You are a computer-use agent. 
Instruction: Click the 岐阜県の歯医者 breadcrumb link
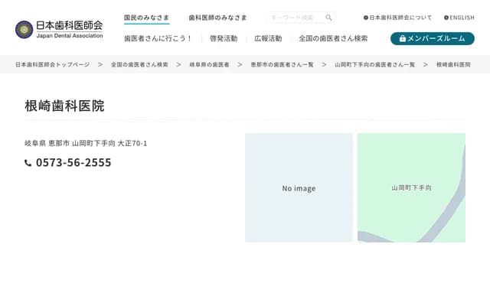[x=208, y=65]
